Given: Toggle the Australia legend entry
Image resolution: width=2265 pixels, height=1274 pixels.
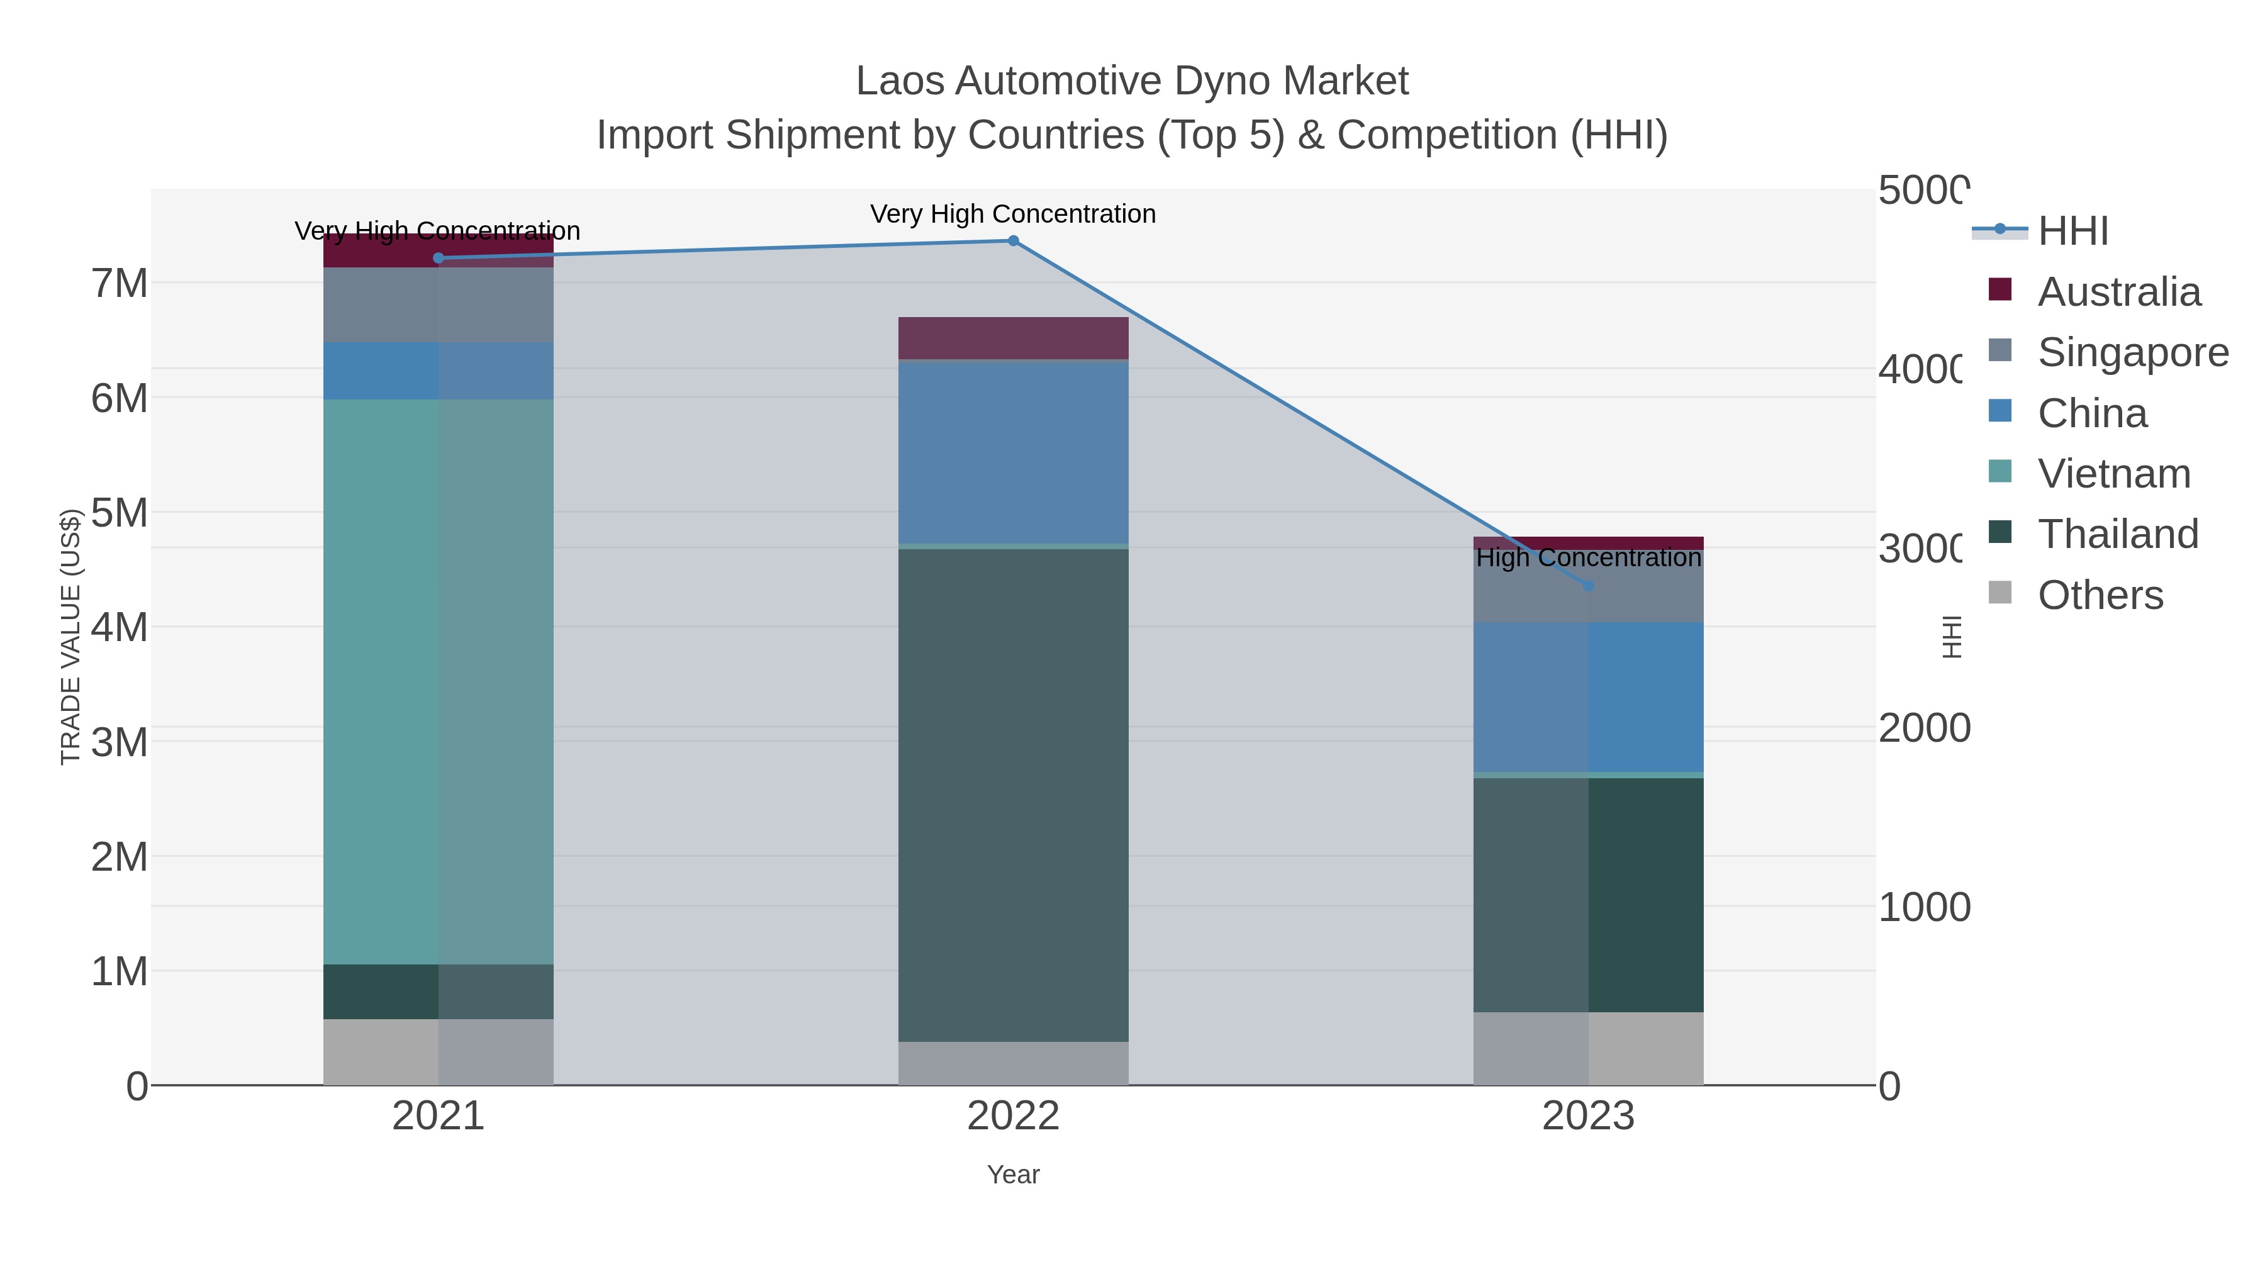Looking at the screenshot, I should point(2094,291).
